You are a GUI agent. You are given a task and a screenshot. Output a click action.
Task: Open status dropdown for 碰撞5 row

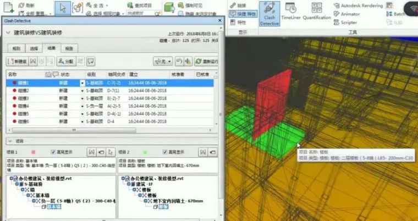pos(82,114)
